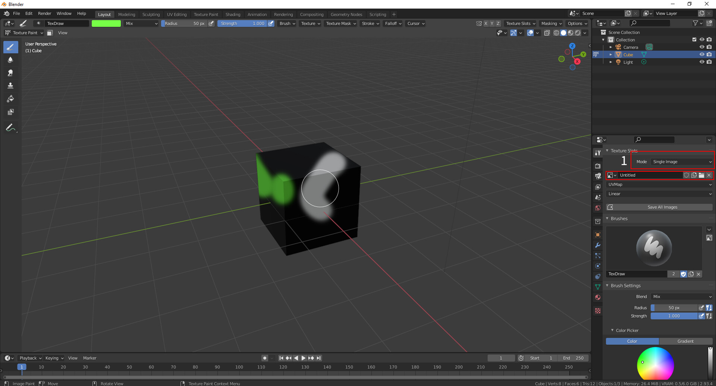Open the Mode dropdown set to Single Image
The height and width of the screenshot is (386, 716).
(x=681, y=161)
